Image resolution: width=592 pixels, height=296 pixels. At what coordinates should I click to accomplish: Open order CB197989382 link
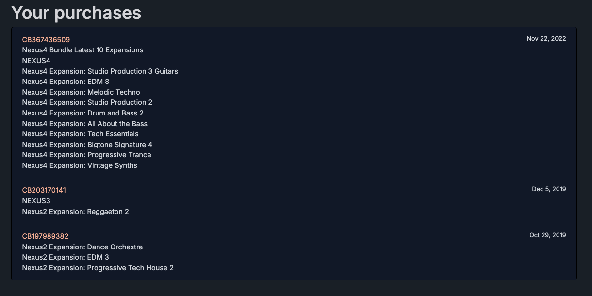45,236
